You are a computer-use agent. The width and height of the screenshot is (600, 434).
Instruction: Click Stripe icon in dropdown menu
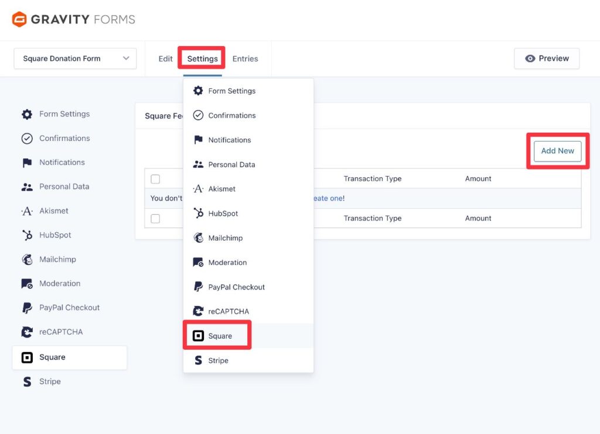point(198,360)
